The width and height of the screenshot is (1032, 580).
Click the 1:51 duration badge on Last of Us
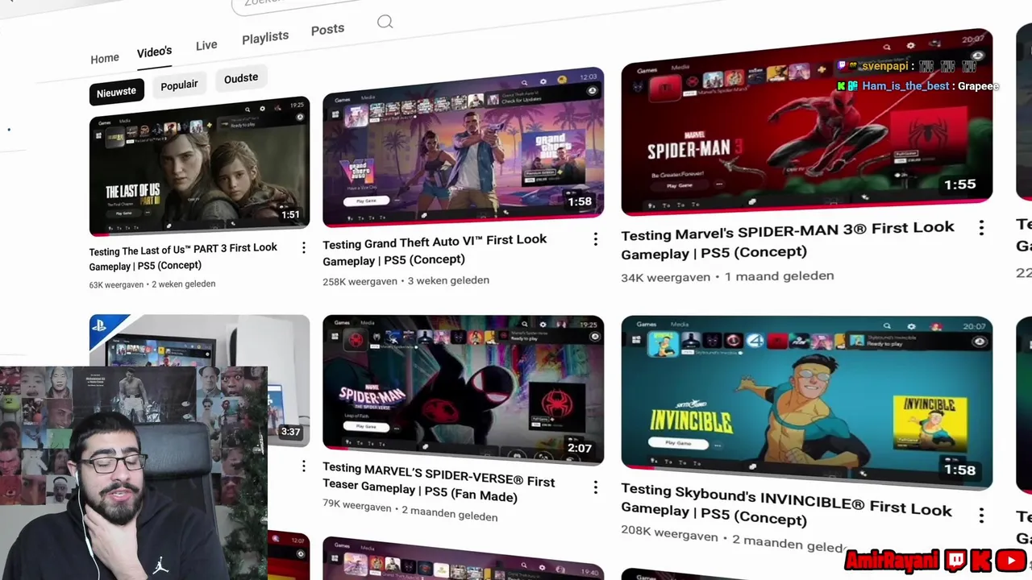(290, 215)
